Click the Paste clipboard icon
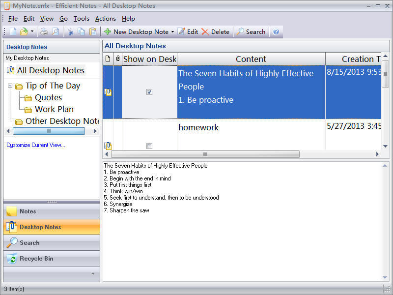The height and width of the screenshot is (295, 393). [x=93, y=31]
